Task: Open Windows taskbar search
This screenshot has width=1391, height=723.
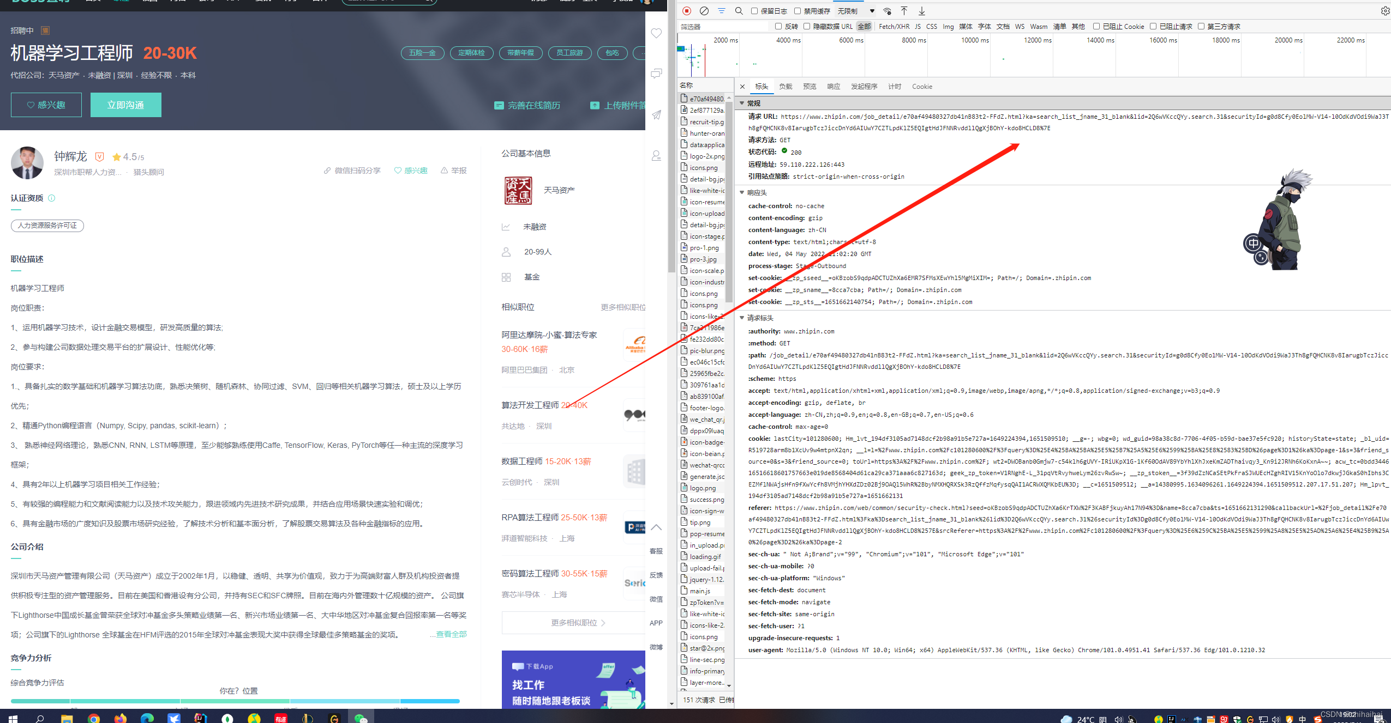Action: pos(40,718)
